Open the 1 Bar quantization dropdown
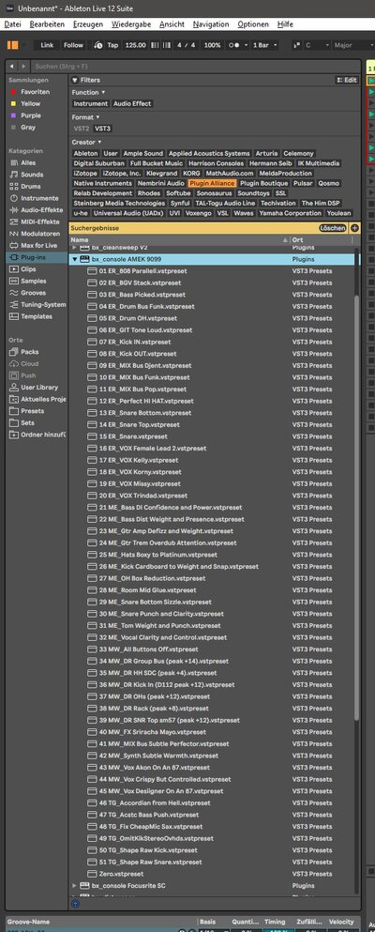The height and width of the screenshot is (932, 375). 266,45
